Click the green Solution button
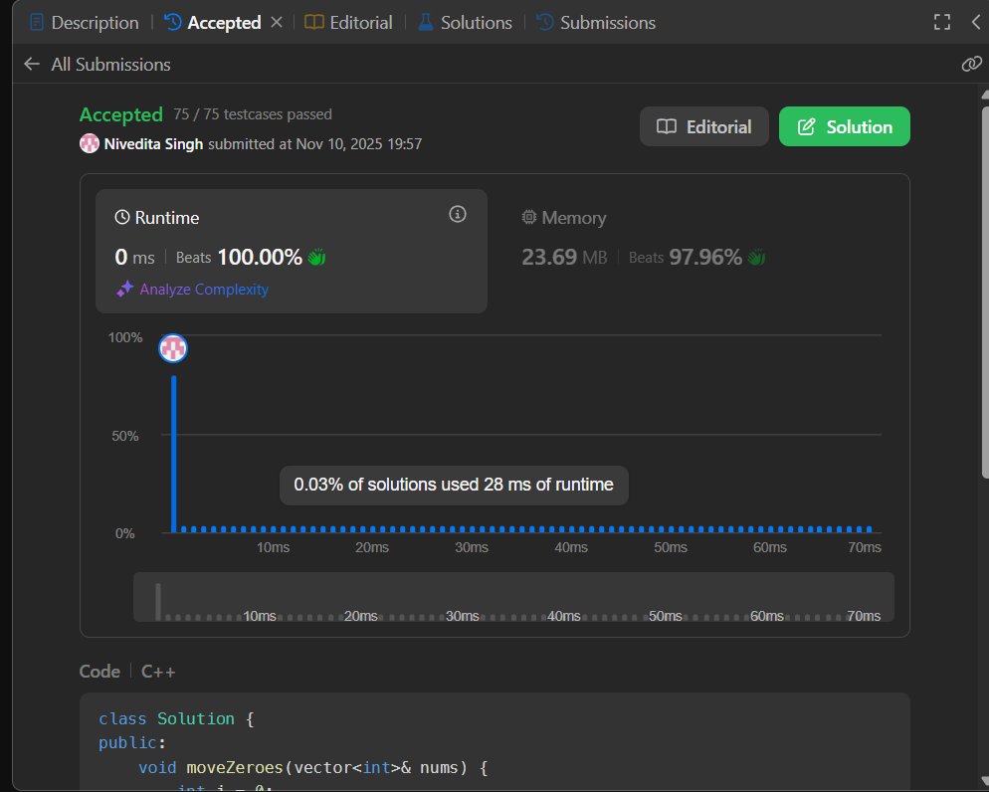 pyautogui.click(x=844, y=126)
